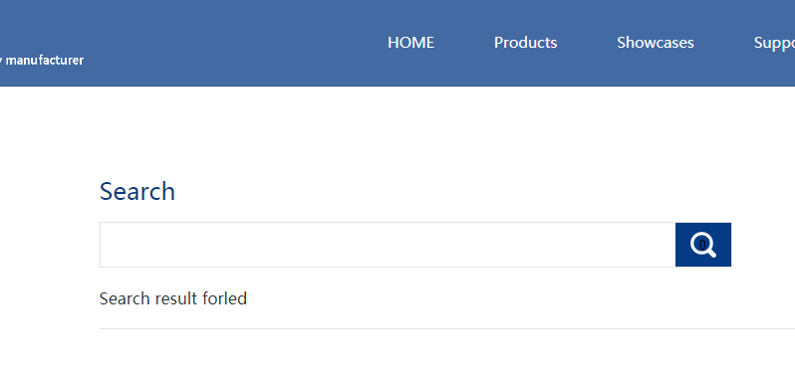Return to homepage via HOME link
This screenshot has width=795, height=379.
(410, 43)
